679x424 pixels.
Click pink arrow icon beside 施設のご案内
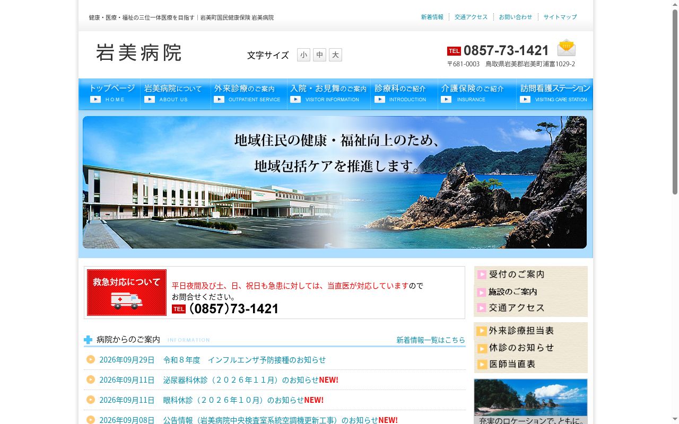coord(482,292)
